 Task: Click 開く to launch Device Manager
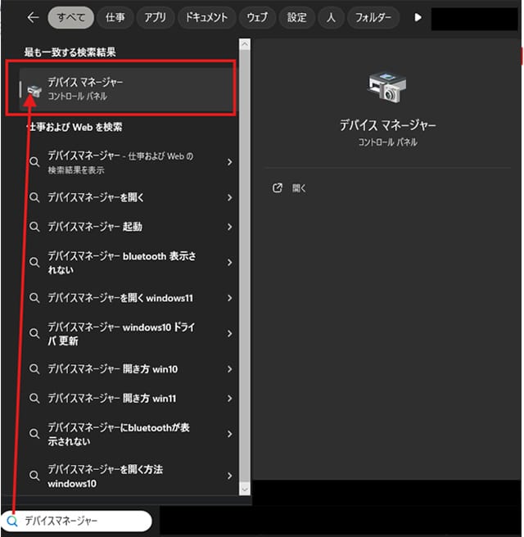point(299,188)
